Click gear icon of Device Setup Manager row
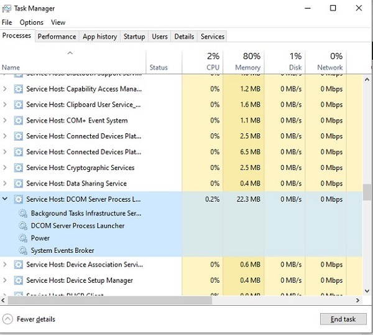Image resolution: width=373 pixels, height=335 pixels. [18, 280]
